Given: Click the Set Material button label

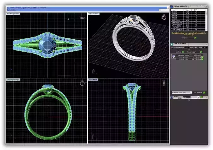Looking at the screenshot, I should click(x=198, y=93).
